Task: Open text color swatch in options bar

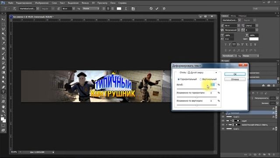Action: click(x=119, y=9)
